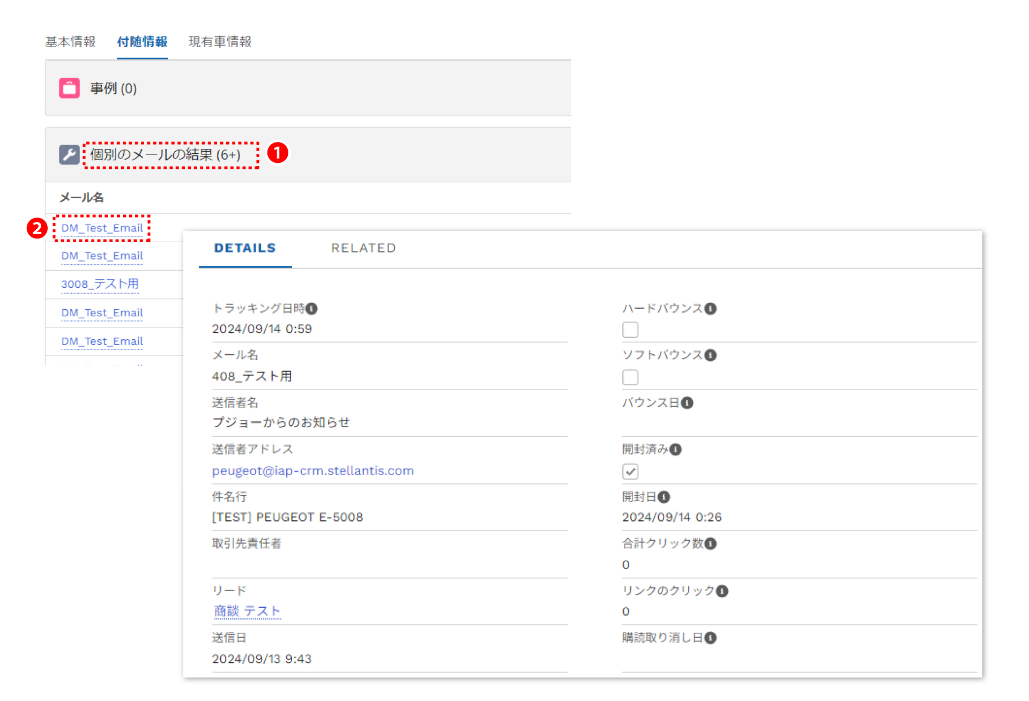Switch to the 基本情報 tab
The width and height of the screenshot is (1029, 701).
pos(70,42)
